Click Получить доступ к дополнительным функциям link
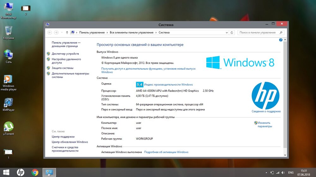 [148, 70]
